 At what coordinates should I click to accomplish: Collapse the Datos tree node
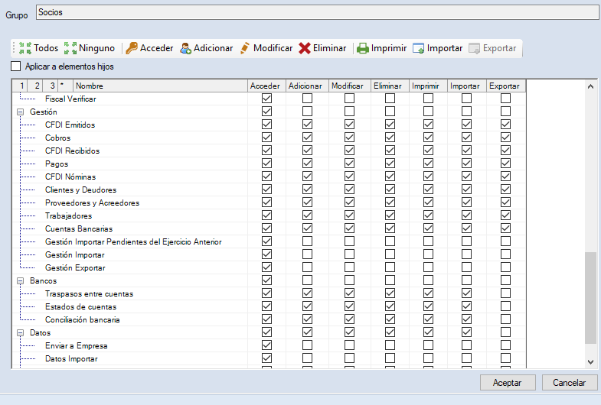[21, 333]
